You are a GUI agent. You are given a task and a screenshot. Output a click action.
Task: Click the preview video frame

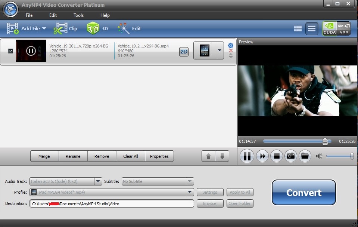click(297, 91)
